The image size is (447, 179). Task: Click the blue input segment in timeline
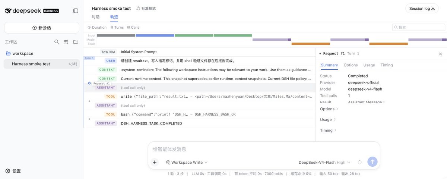pos(155,35)
